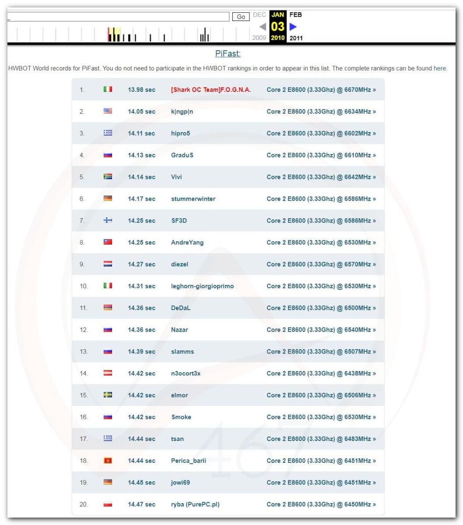Click the Austria flag next to n3ocort3x
The height and width of the screenshot is (525, 463).
coord(108,373)
